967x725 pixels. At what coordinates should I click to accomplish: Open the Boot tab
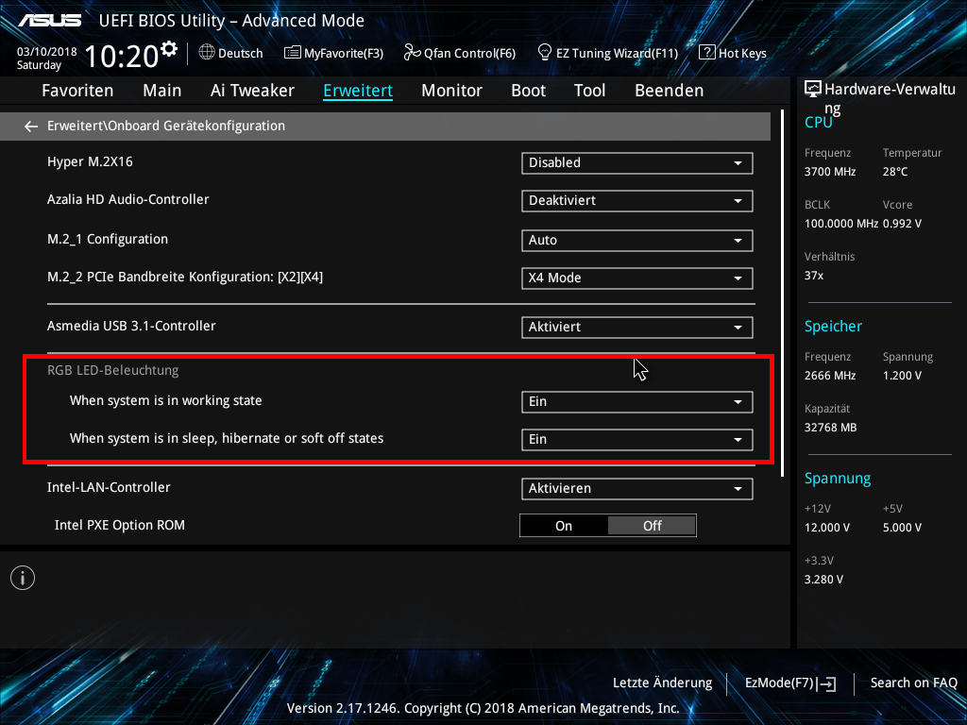click(x=529, y=91)
